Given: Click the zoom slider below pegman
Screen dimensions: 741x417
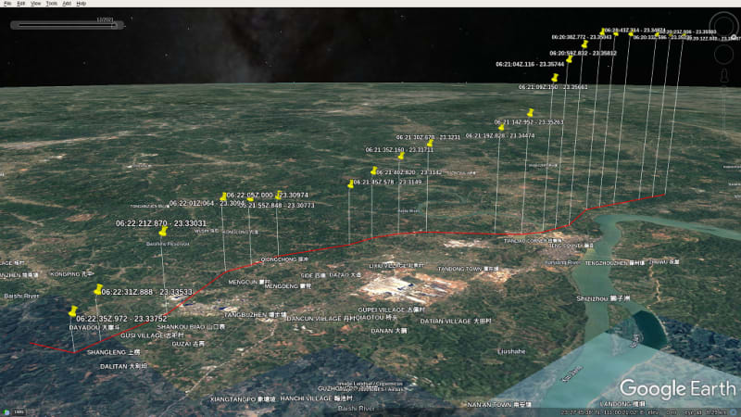Looking at the screenshot, I should [724, 108].
